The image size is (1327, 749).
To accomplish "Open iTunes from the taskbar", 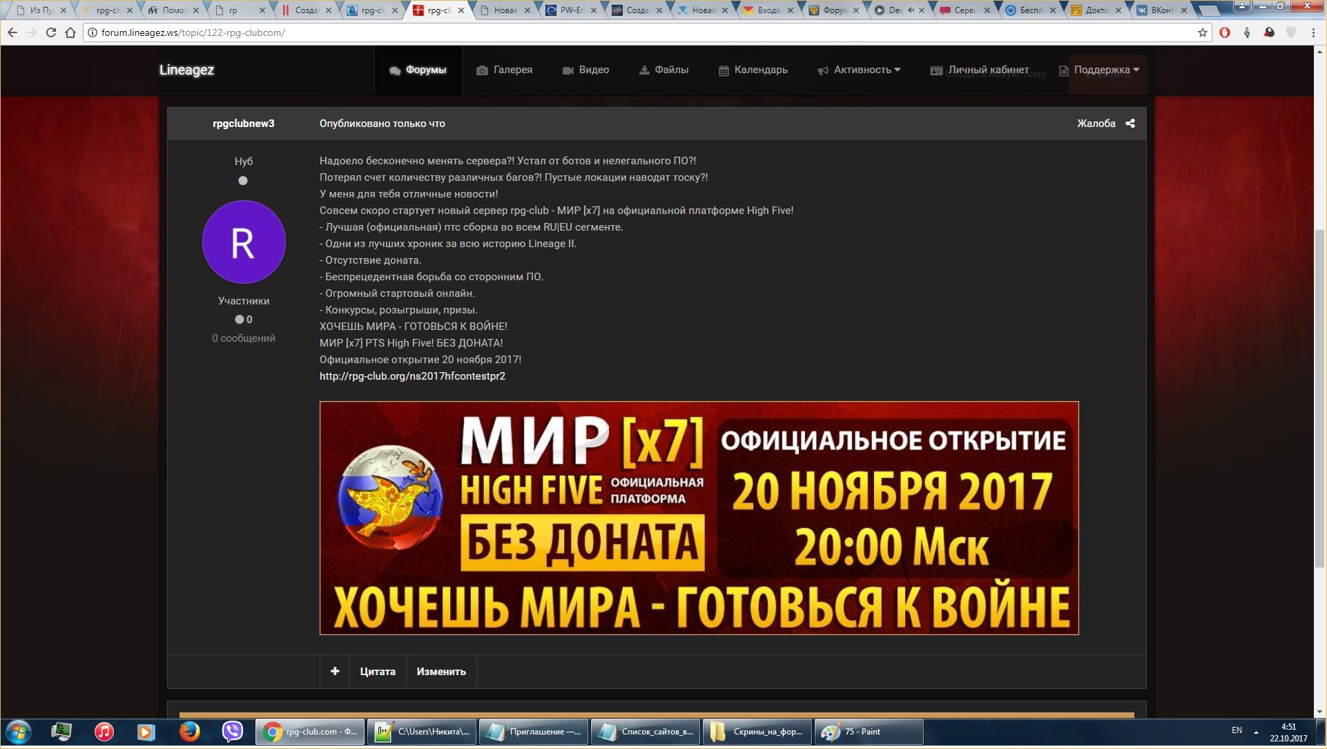I will point(104,732).
